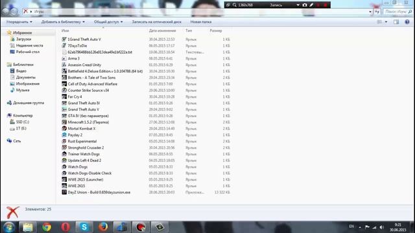Open Домашняя группа in the sidebar

tap(29, 103)
